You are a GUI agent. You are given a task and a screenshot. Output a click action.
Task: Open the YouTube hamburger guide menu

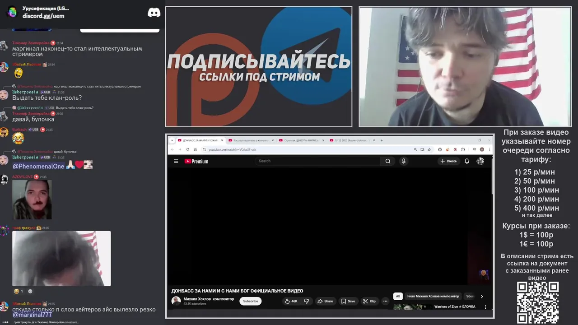point(176,161)
